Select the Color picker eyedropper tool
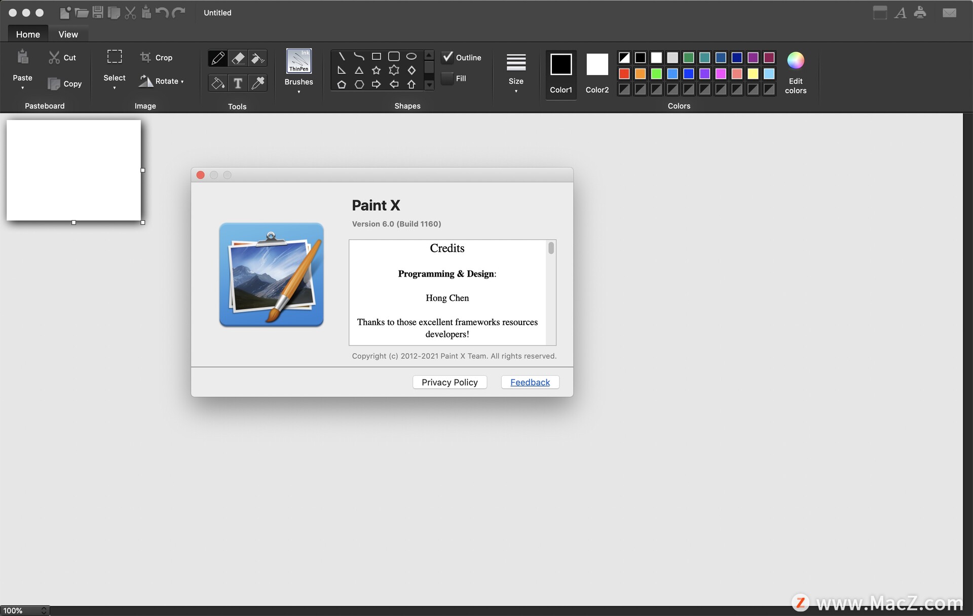The image size is (973, 616). [x=257, y=83]
